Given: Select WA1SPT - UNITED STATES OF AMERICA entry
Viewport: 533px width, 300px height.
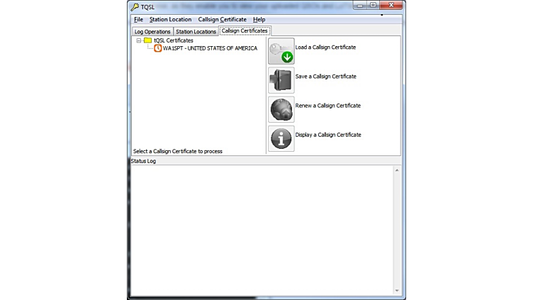Looking at the screenshot, I should (210, 48).
